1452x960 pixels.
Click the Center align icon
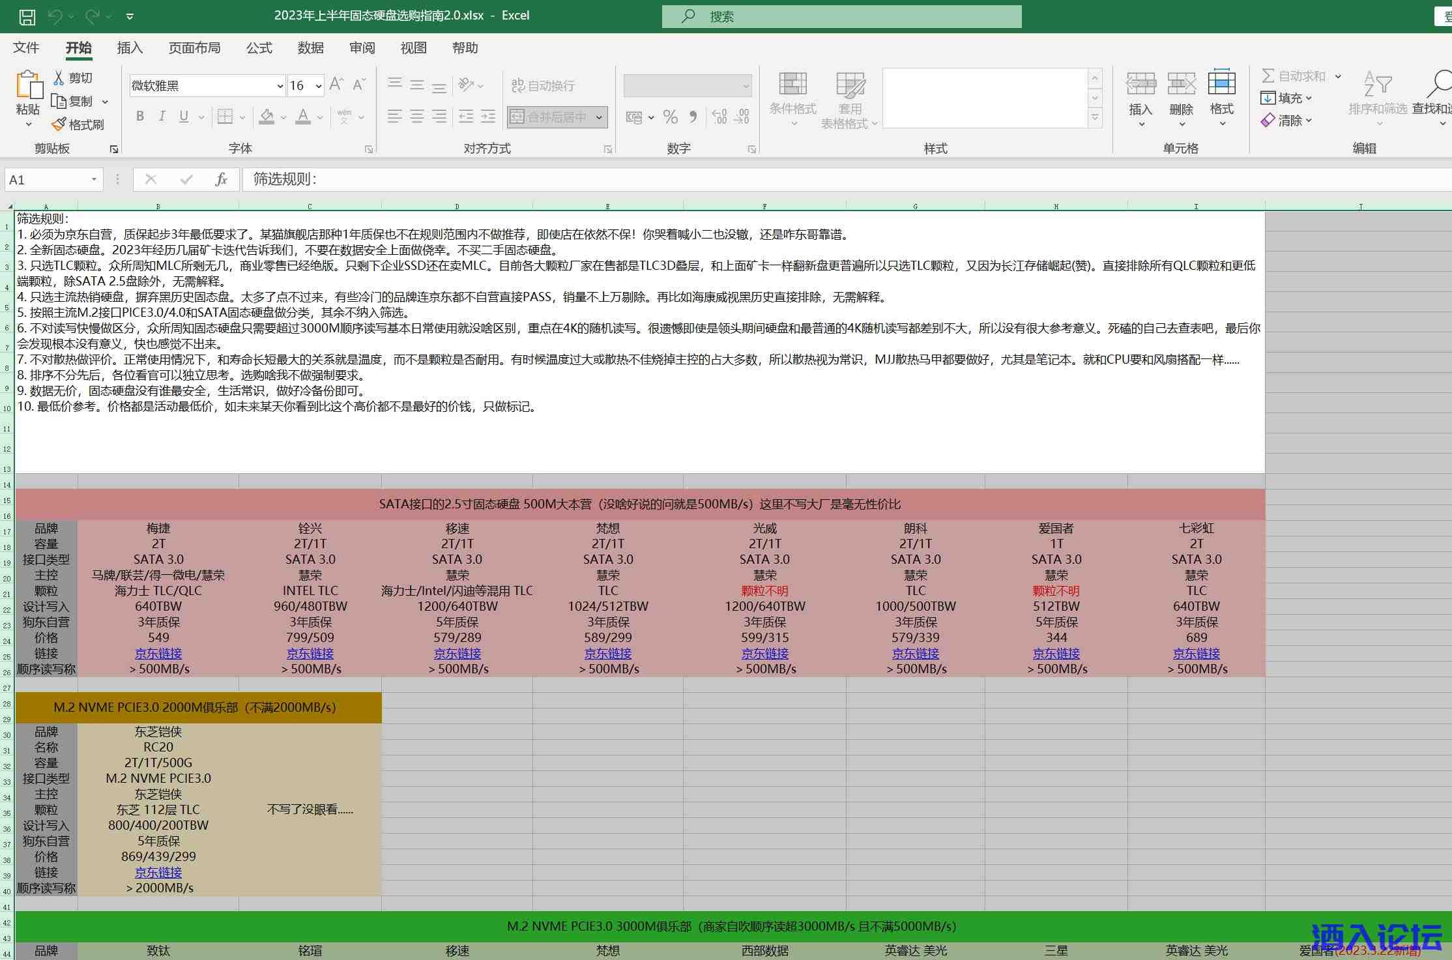pos(417,117)
